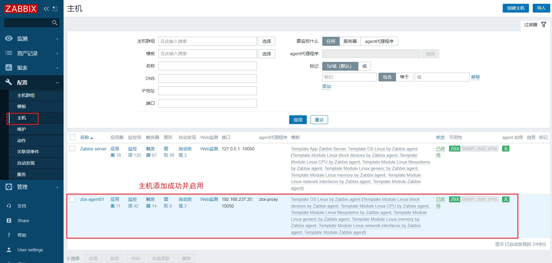This screenshot has width=552, height=263.
Task: Select 服务器 monitoring option
Action: coord(350,41)
